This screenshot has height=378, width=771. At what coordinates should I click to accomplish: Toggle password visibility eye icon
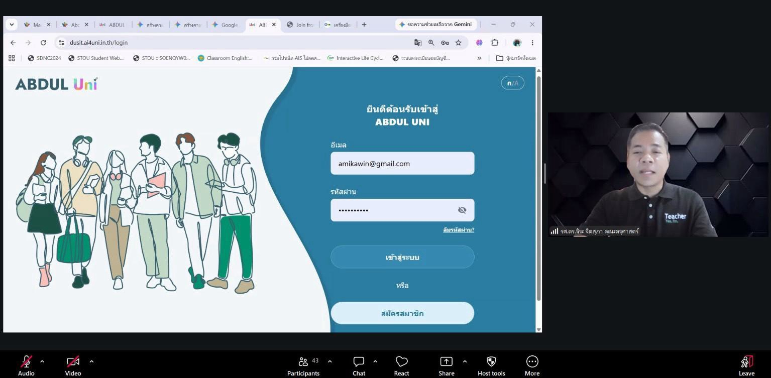coord(462,210)
